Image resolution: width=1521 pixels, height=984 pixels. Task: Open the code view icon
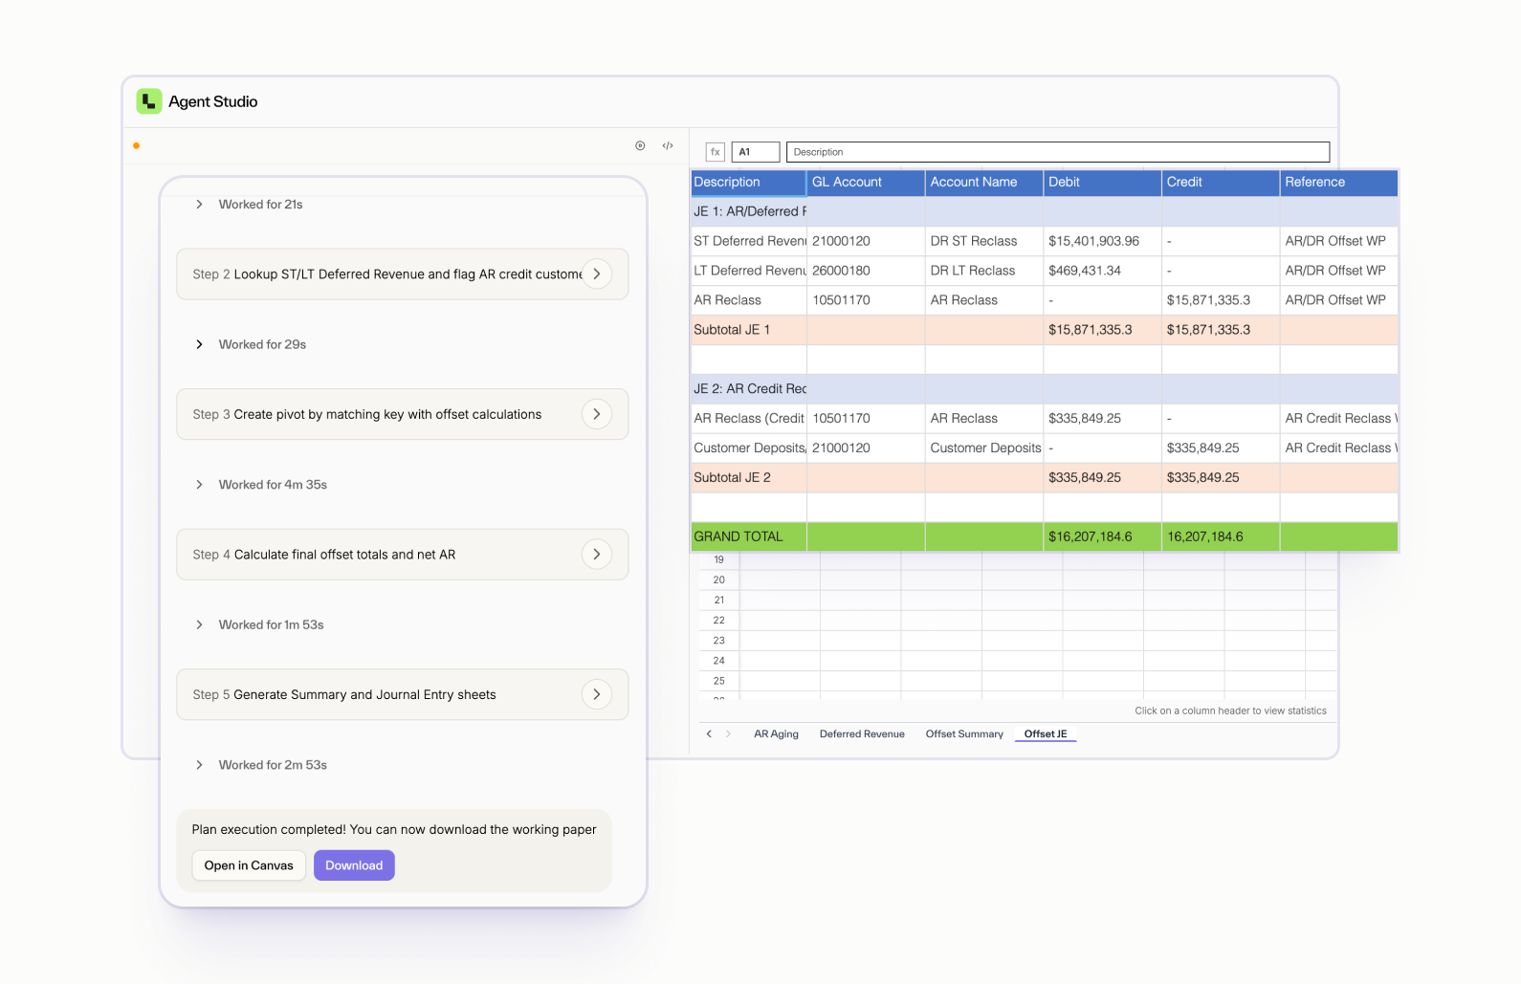(668, 145)
